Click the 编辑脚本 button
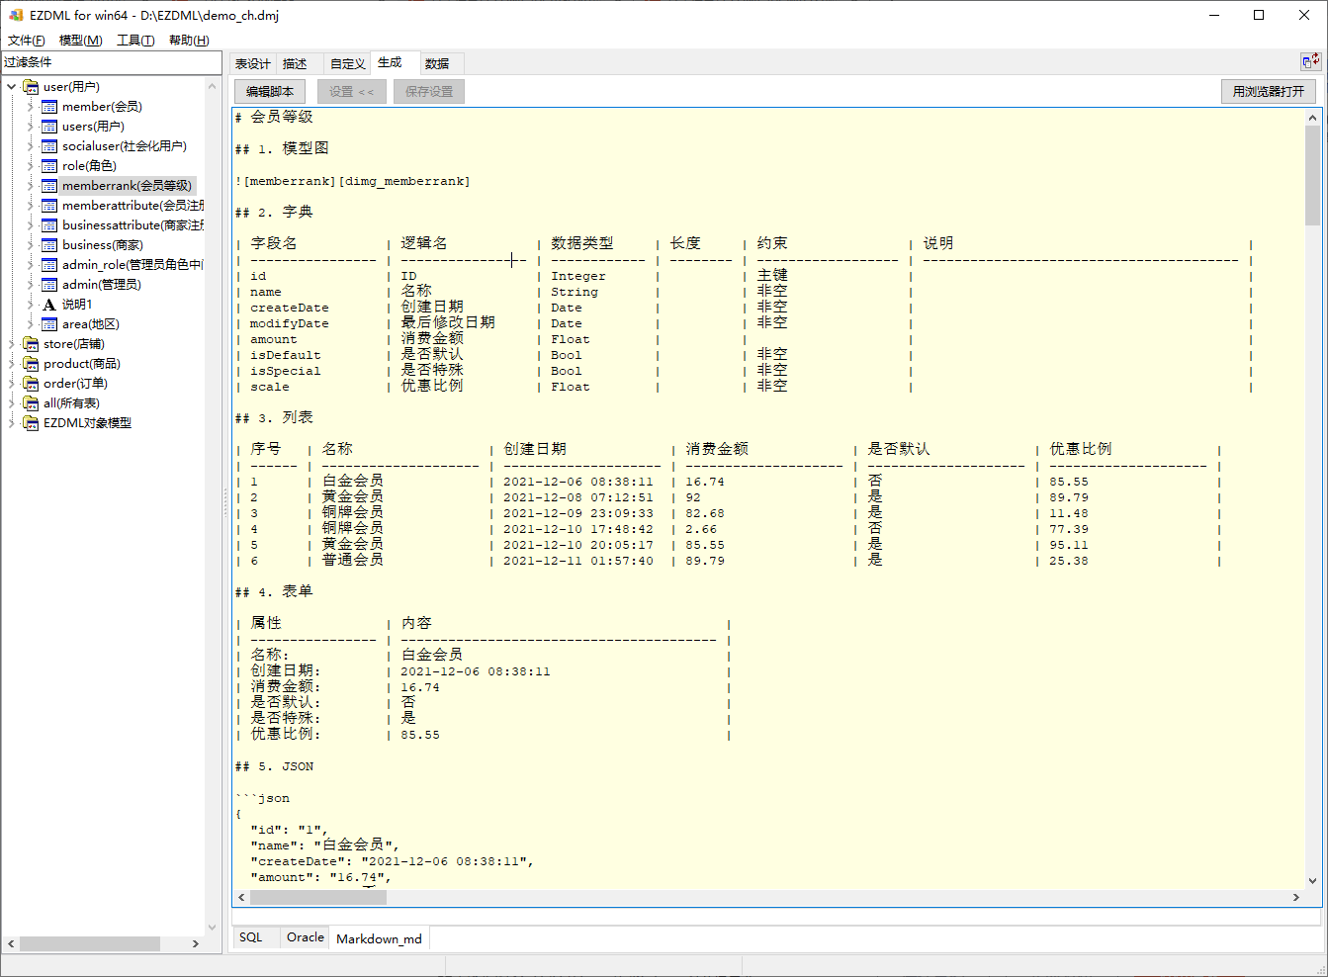The height and width of the screenshot is (977, 1328). click(270, 92)
